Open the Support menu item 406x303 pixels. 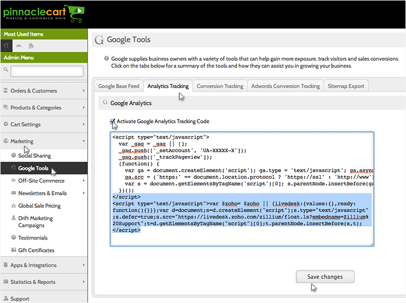[x=44, y=298]
